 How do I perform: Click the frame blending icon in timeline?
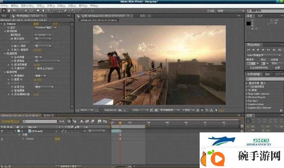(x=87, y=121)
